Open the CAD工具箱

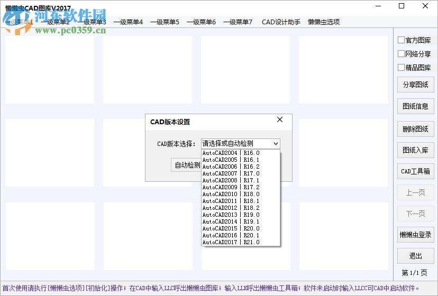coord(416,171)
